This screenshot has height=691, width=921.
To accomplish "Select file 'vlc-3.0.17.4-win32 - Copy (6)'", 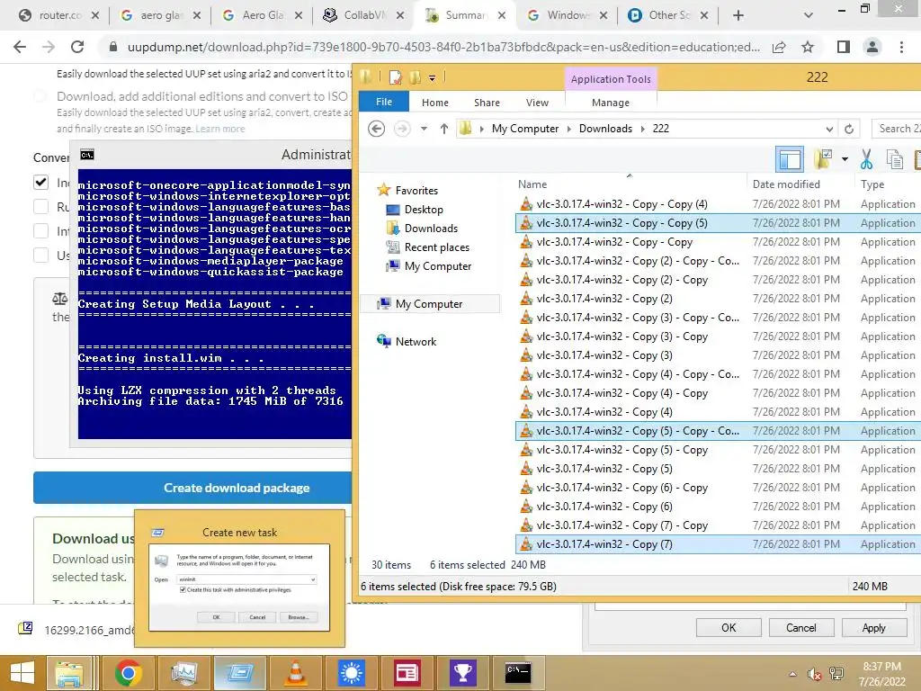I will coord(604,507).
